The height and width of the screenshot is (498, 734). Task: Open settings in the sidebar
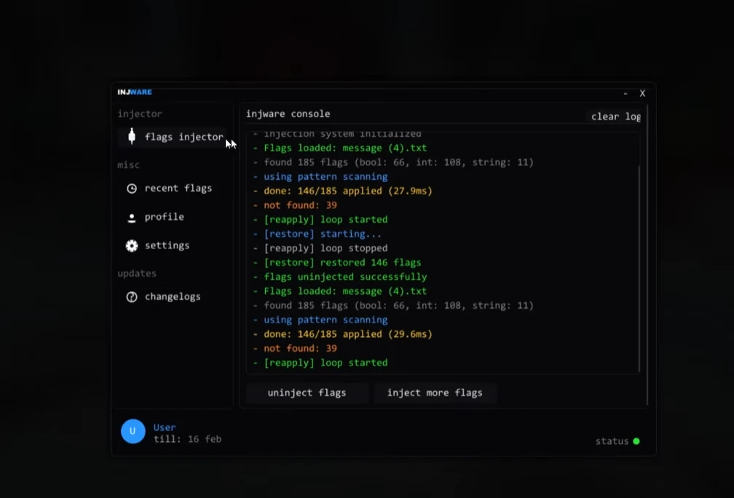point(173,246)
